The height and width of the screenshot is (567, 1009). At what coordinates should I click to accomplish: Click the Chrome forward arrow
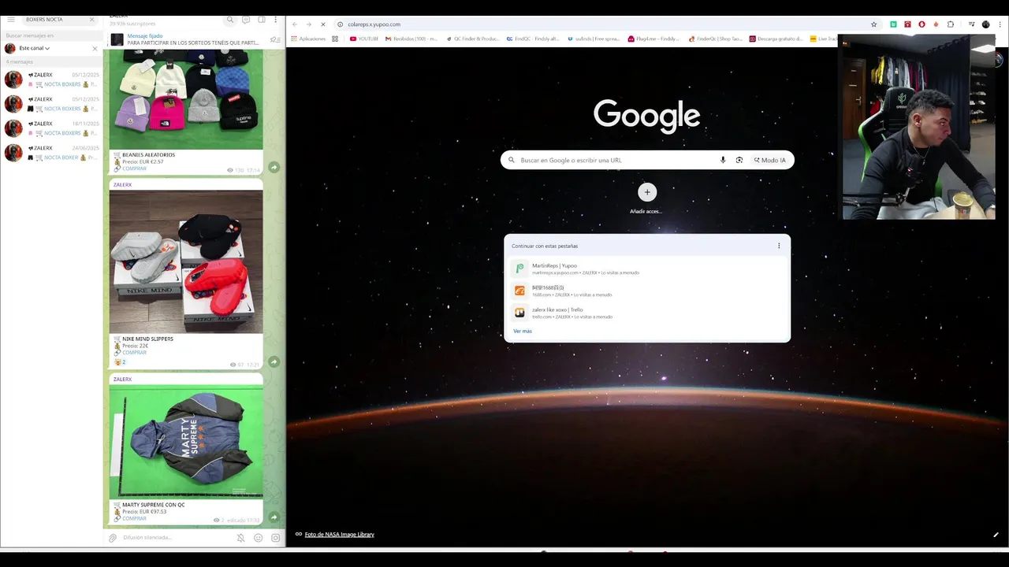(308, 24)
